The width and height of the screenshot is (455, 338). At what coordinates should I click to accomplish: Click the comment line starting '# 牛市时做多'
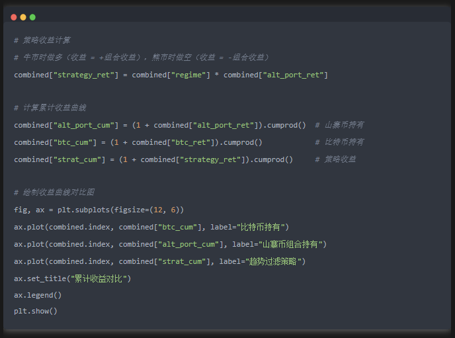(x=142, y=58)
